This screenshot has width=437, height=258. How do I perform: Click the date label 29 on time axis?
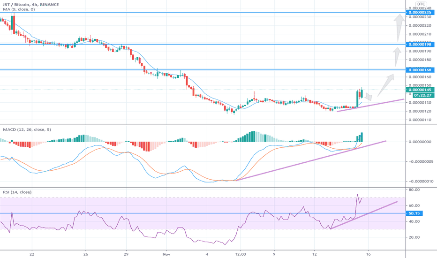click(x=126, y=254)
